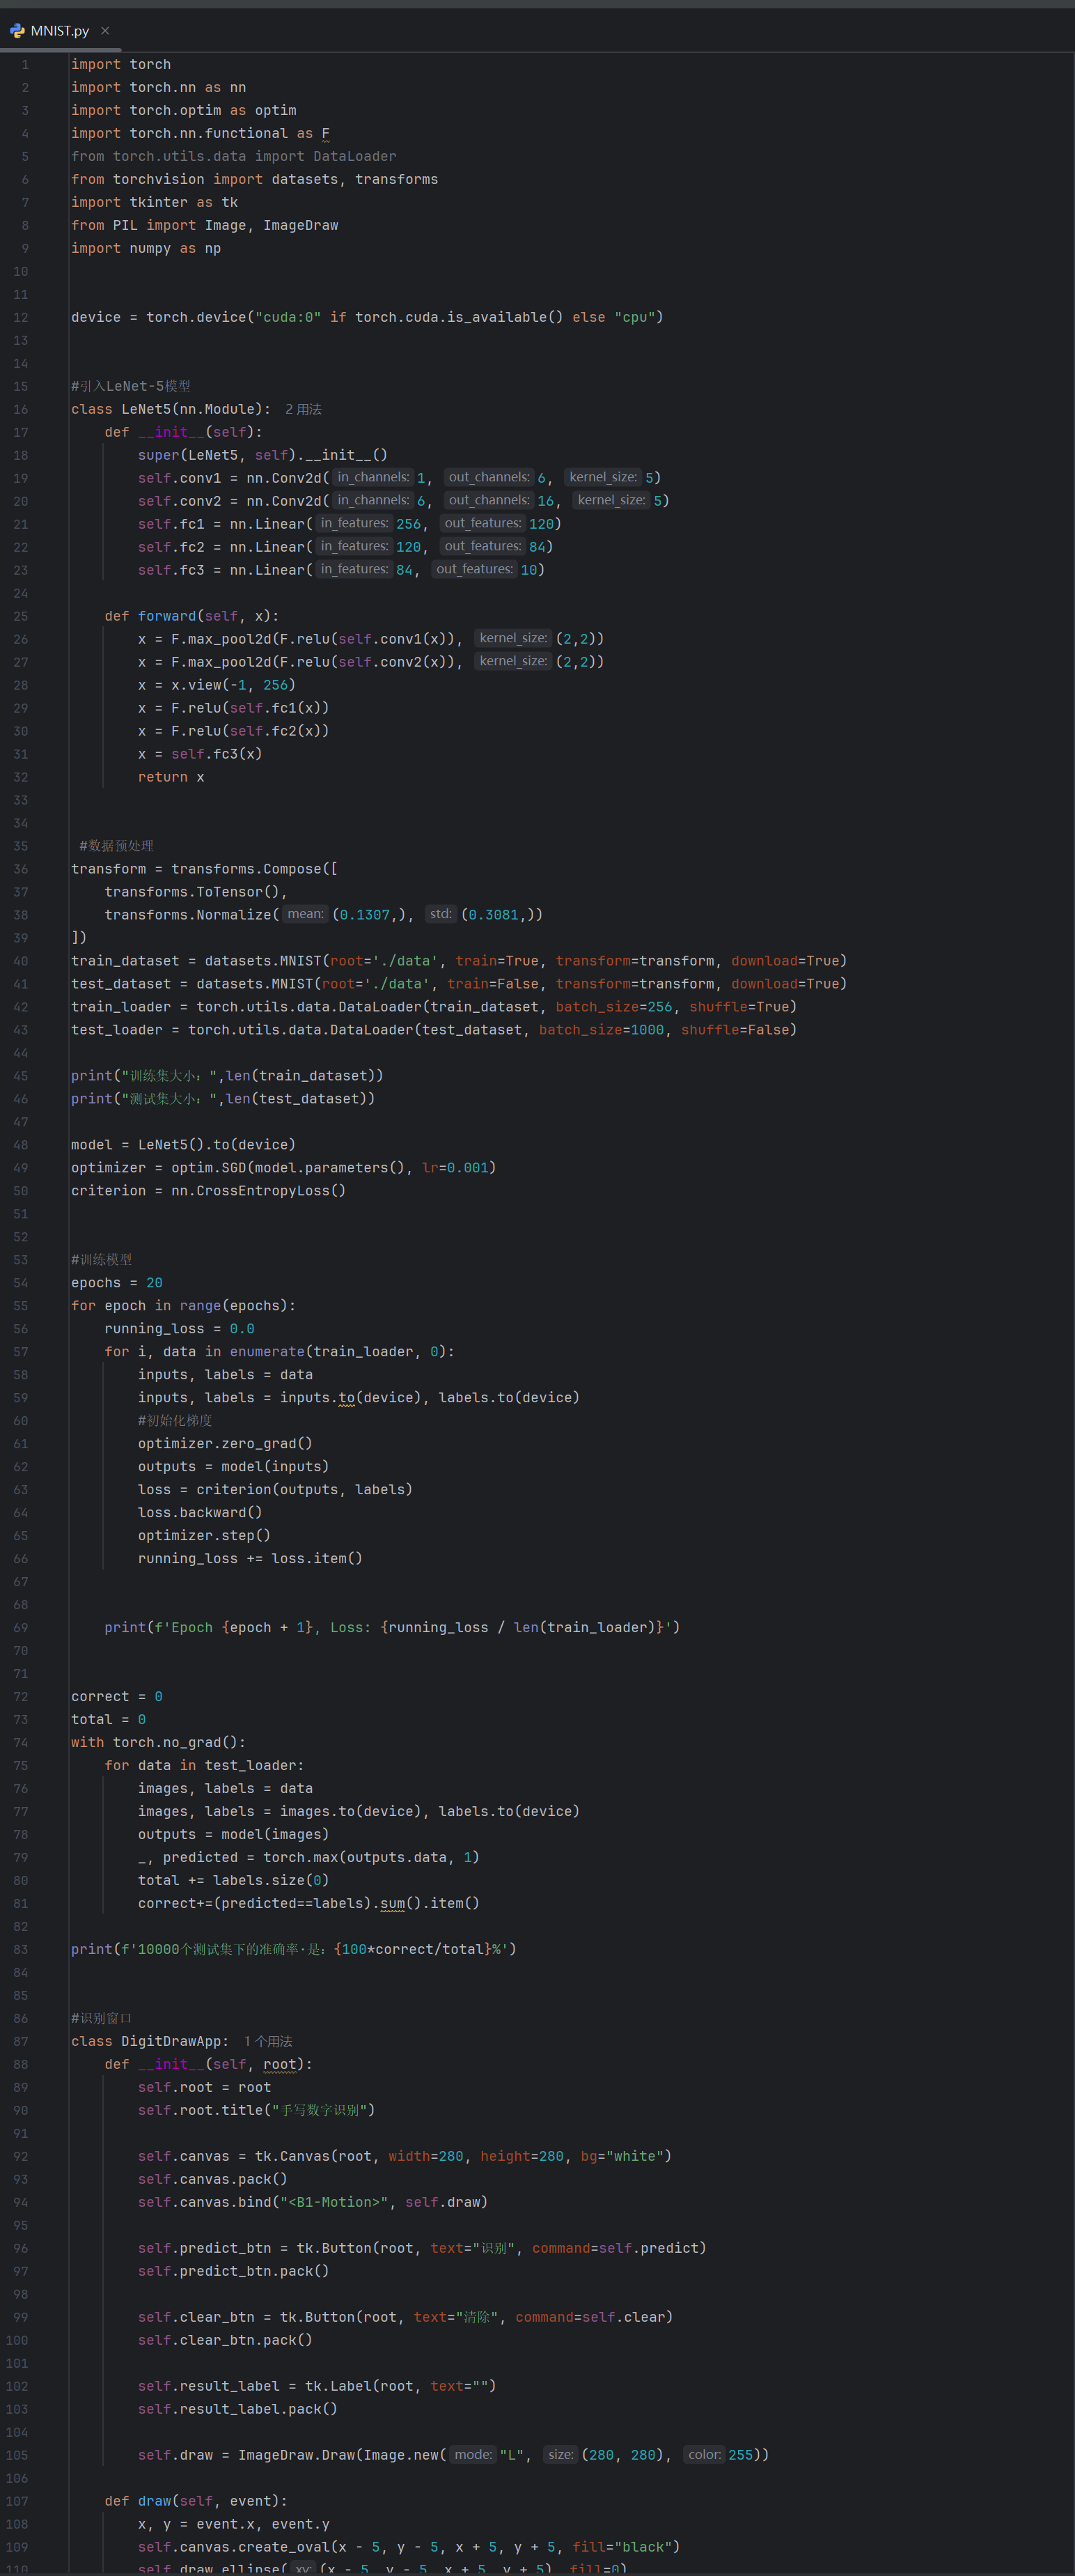Click line number 55 in the gutter
1075x2576 pixels.
[21, 1306]
